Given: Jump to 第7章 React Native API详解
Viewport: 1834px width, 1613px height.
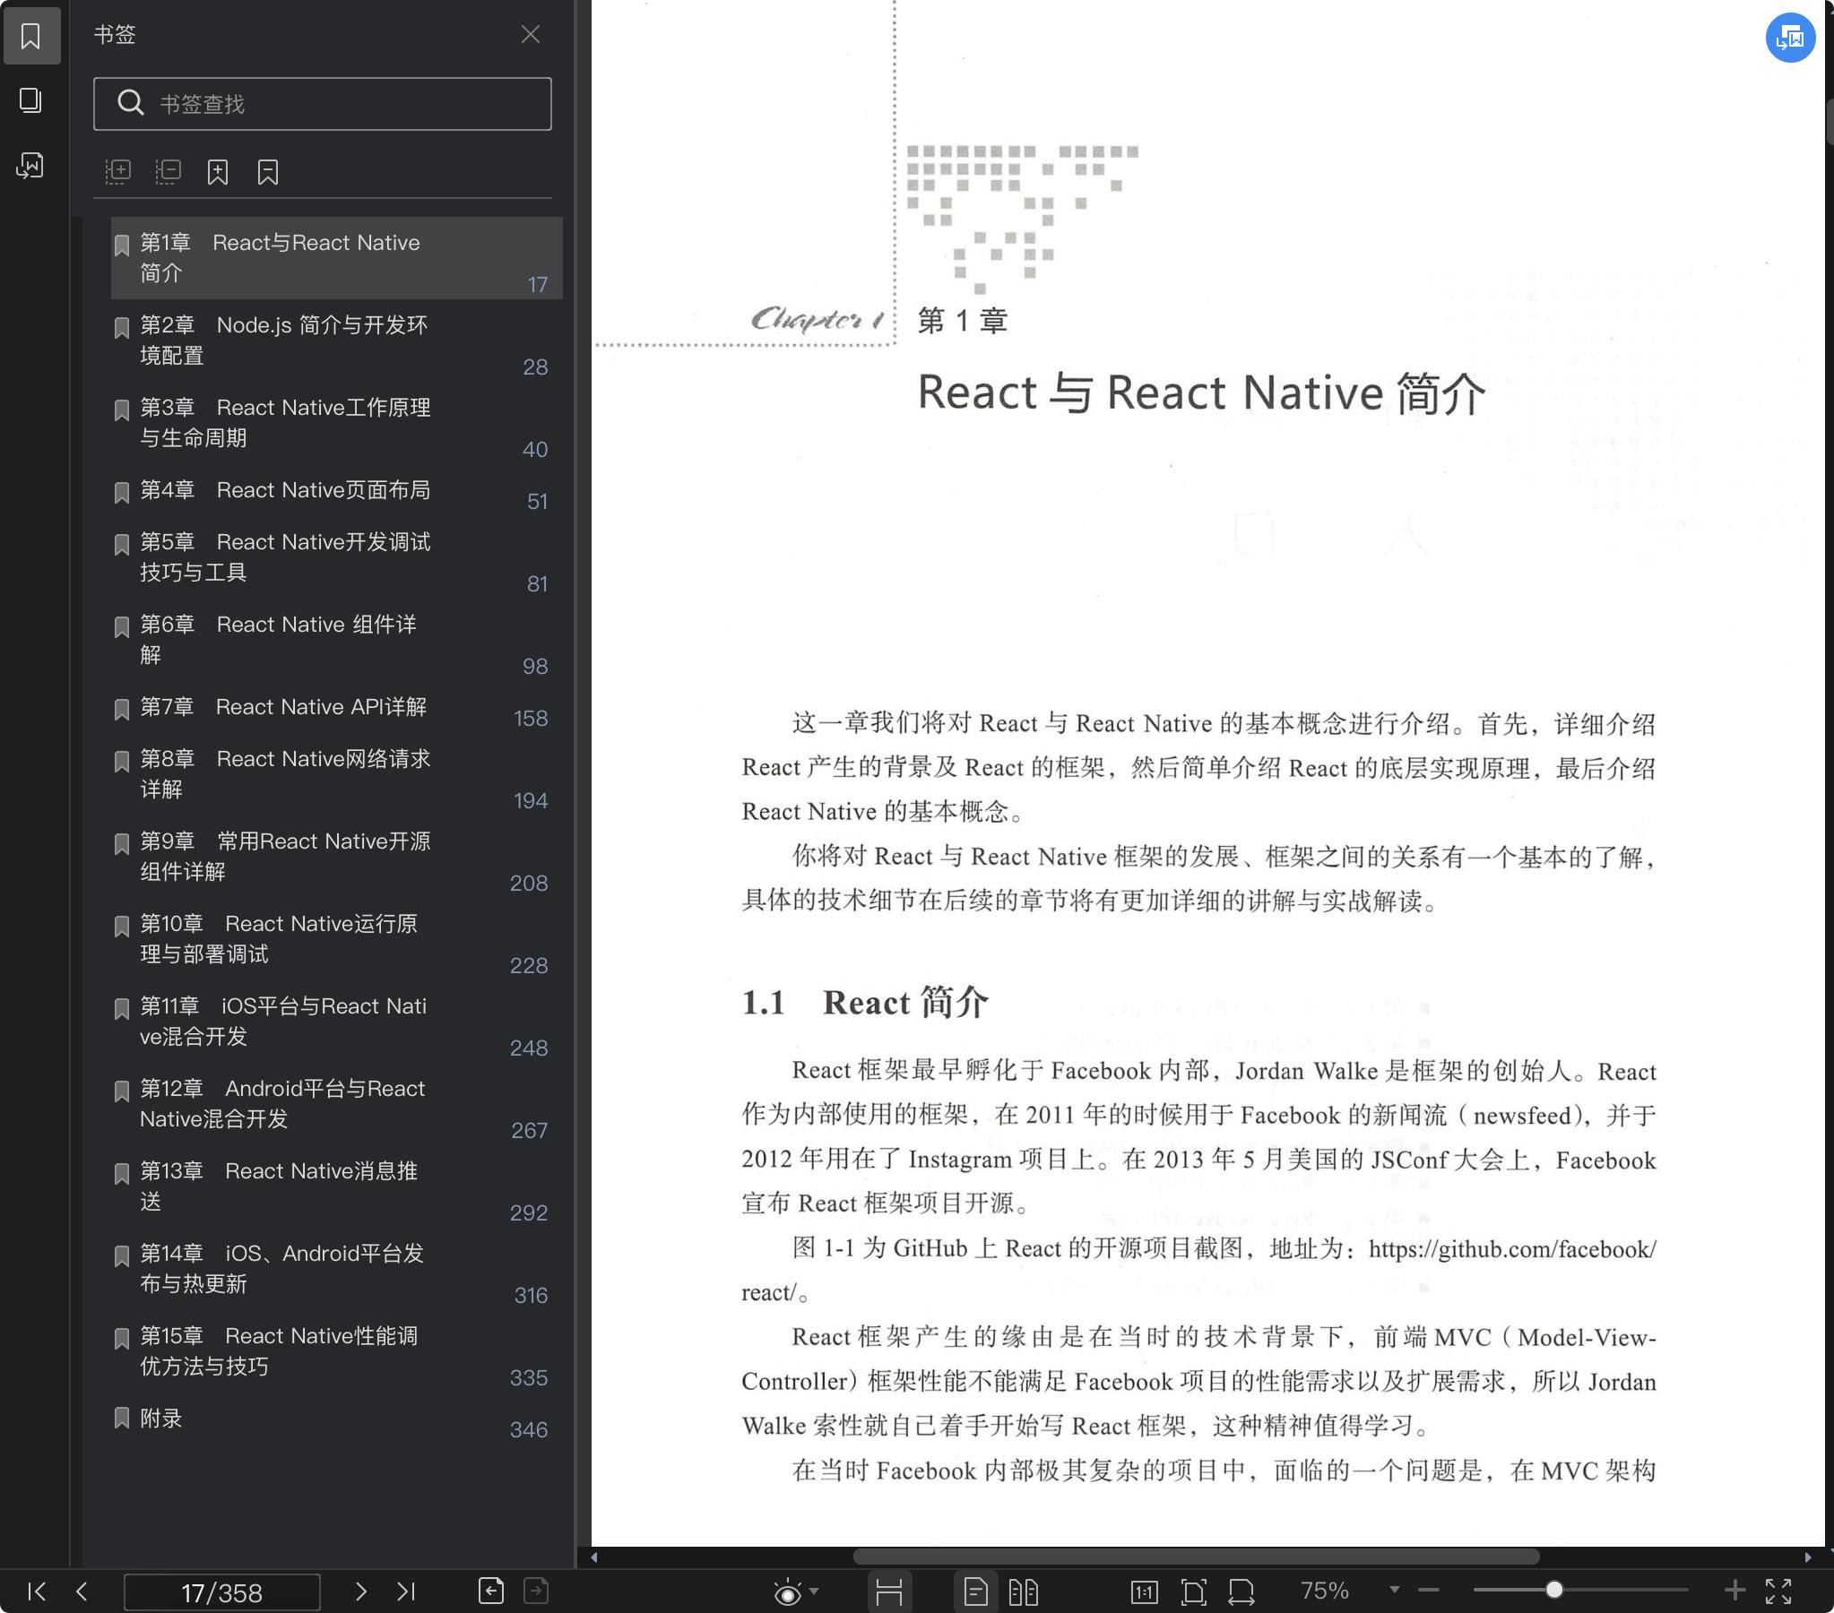Looking at the screenshot, I should pos(336,708).
